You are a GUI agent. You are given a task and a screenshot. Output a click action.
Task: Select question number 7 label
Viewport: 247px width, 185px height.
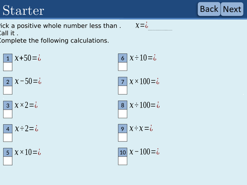(x=123, y=81)
